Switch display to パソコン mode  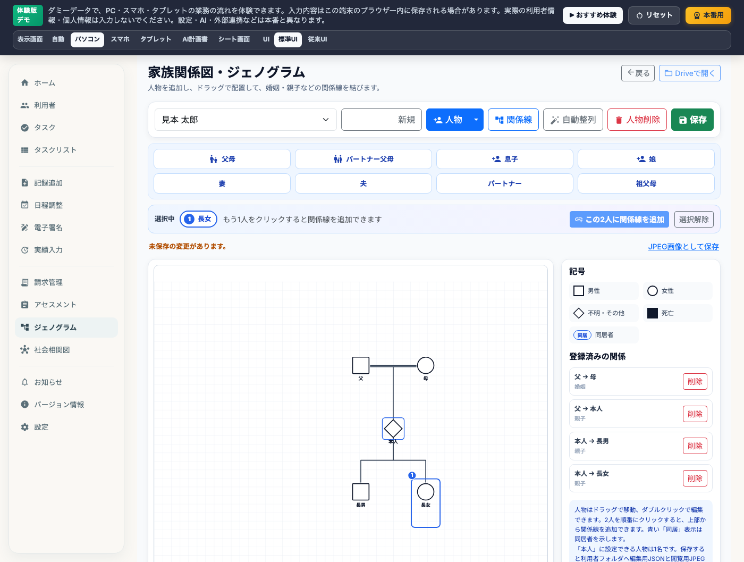pos(87,40)
